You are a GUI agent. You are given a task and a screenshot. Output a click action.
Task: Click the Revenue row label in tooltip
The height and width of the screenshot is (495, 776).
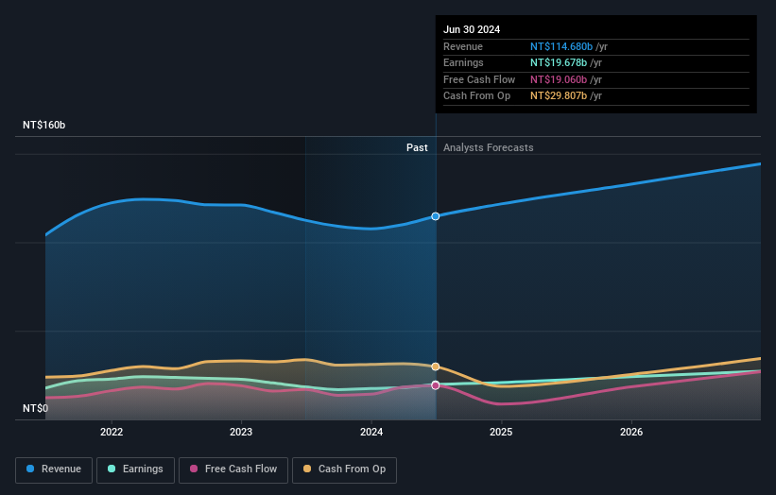(463, 46)
